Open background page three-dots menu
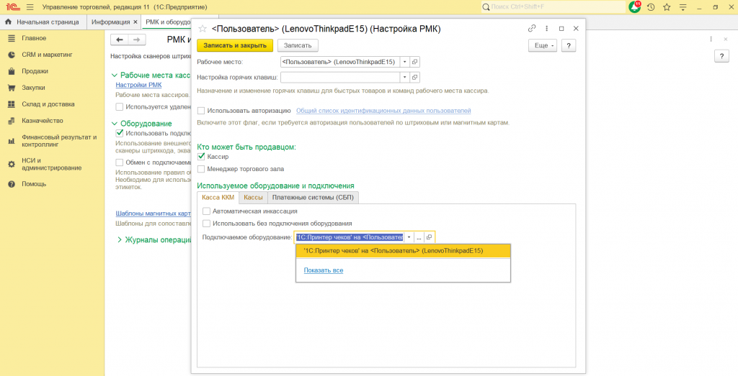This screenshot has height=376, width=738. [710, 40]
